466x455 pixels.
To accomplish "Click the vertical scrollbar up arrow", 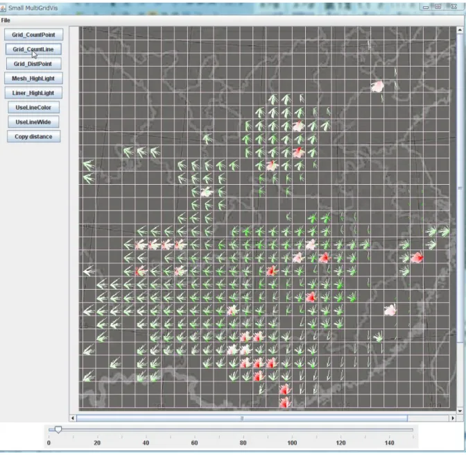I will click(x=460, y=30).
